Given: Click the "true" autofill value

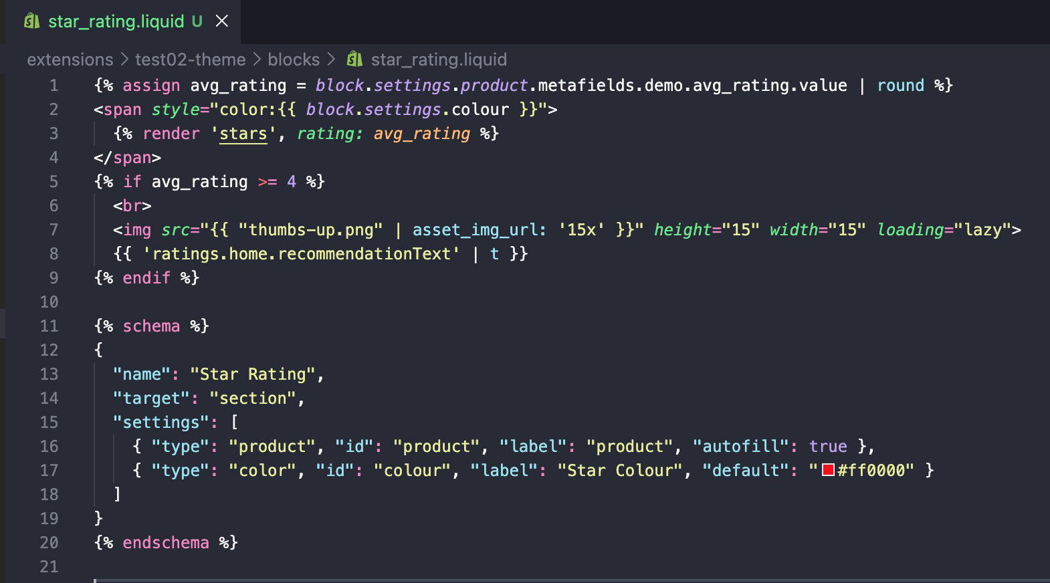Looking at the screenshot, I should pos(828,447).
